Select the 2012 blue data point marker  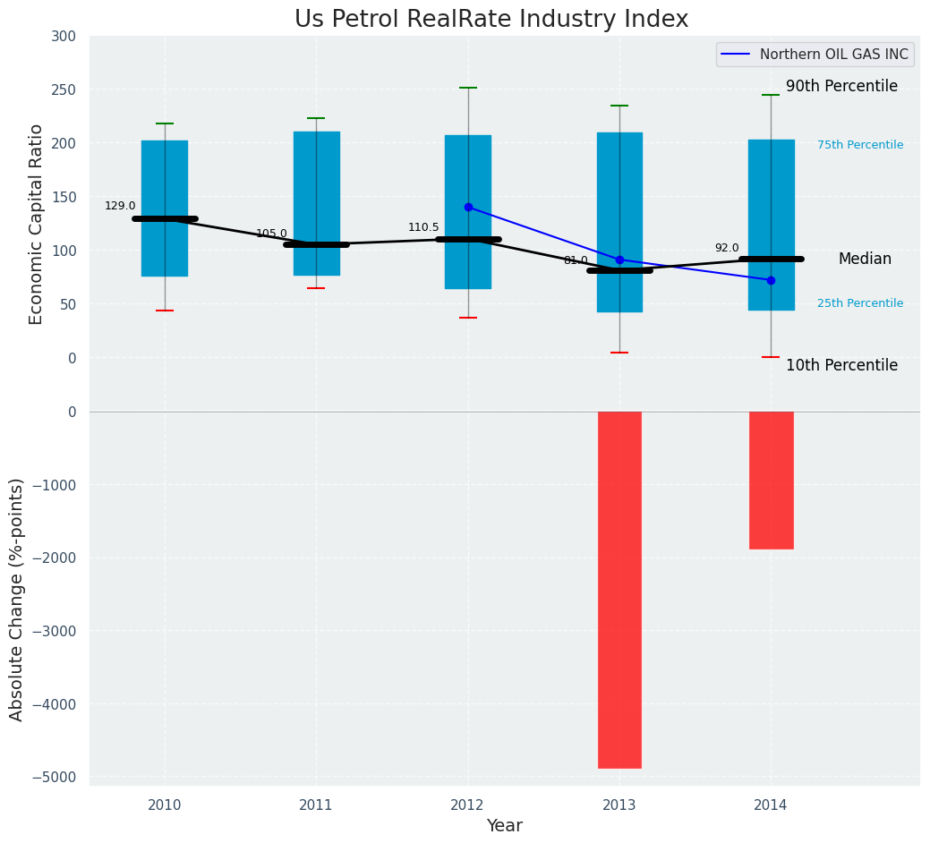tap(468, 207)
